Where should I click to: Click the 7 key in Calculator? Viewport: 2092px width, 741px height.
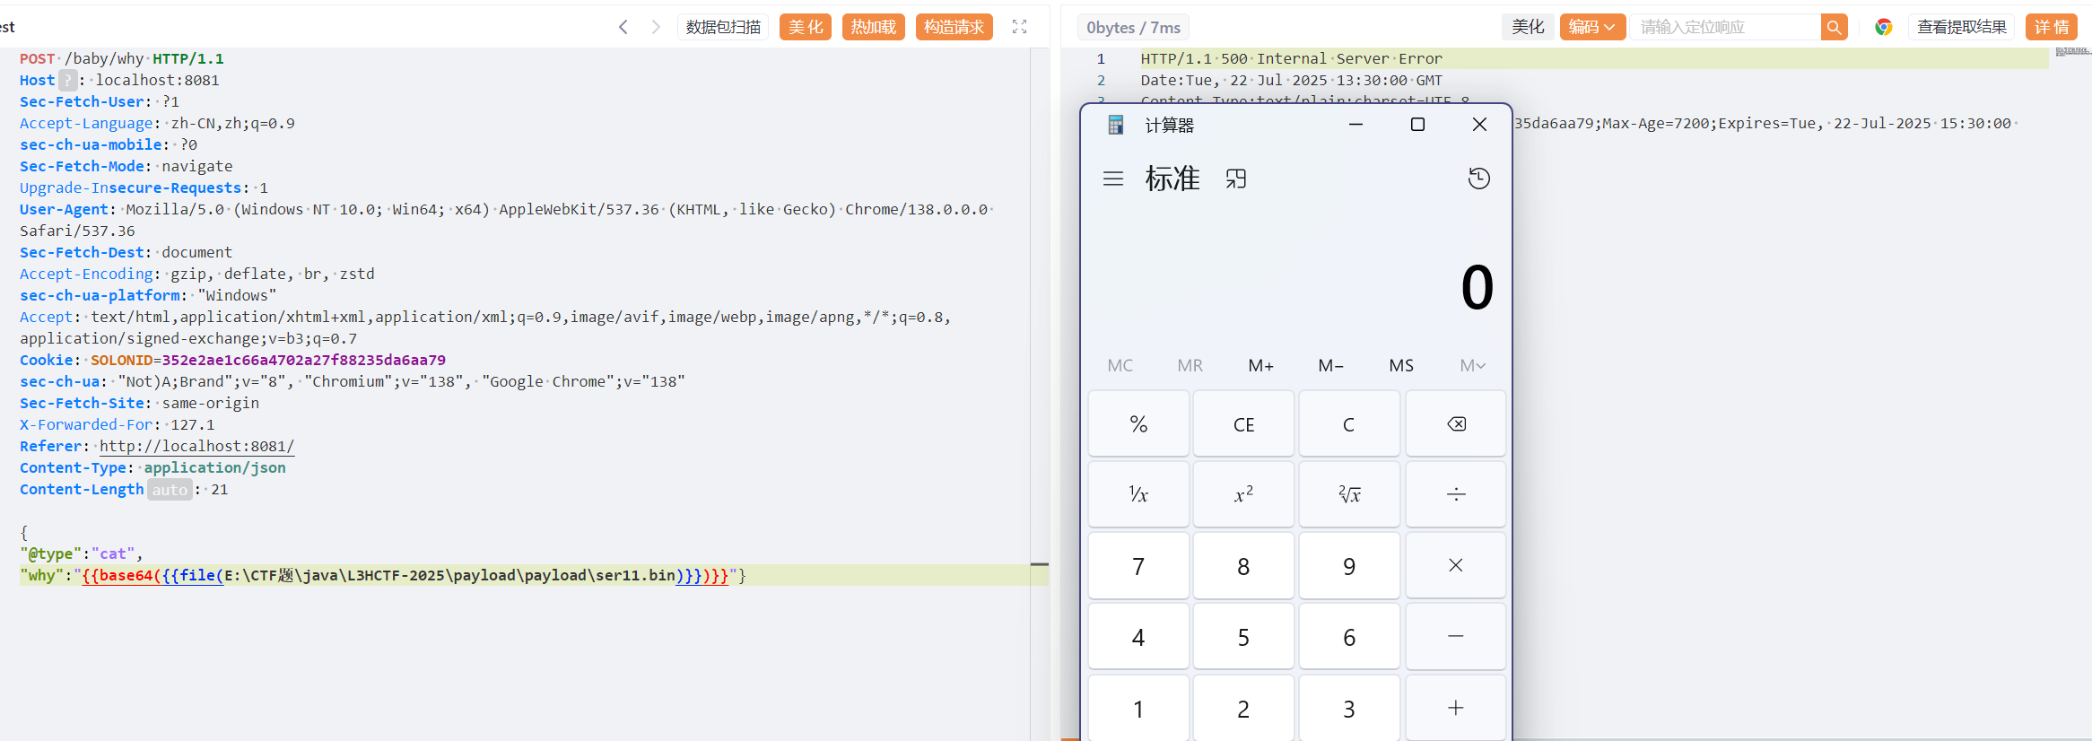point(1138,565)
